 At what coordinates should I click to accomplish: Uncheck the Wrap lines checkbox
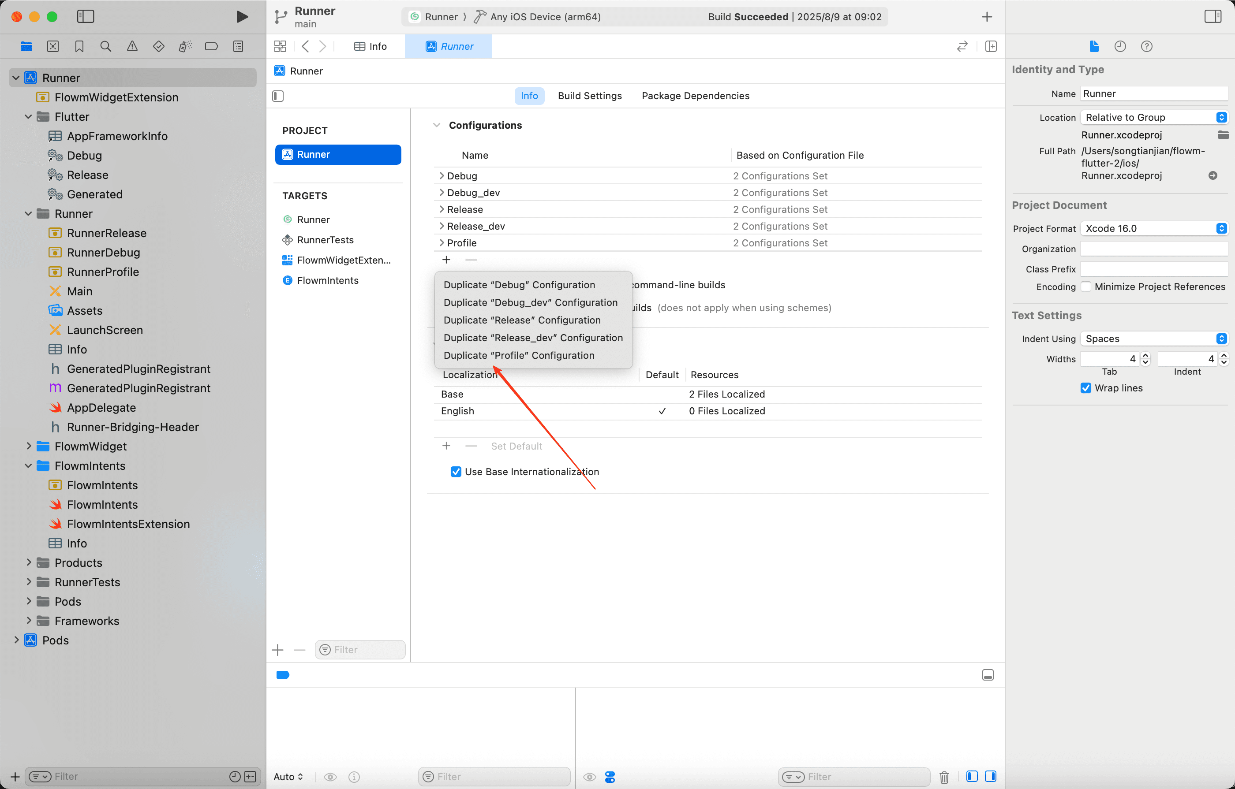tap(1085, 388)
